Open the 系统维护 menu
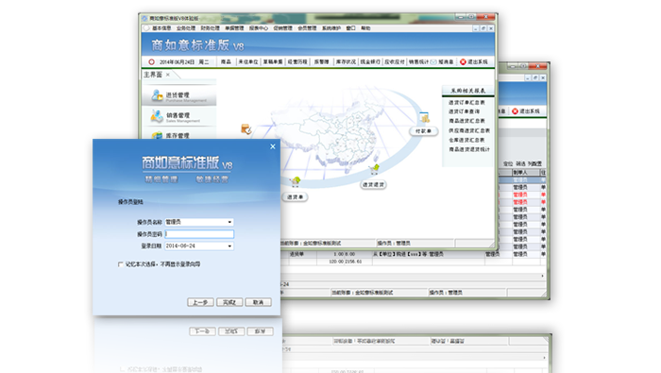The image size is (661, 373). pos(331,28)
